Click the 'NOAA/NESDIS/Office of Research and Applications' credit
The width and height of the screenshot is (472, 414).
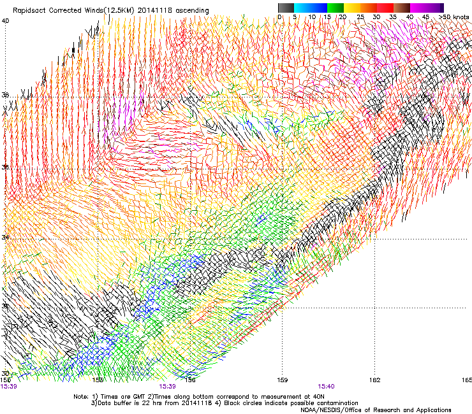tap(376, 410)
